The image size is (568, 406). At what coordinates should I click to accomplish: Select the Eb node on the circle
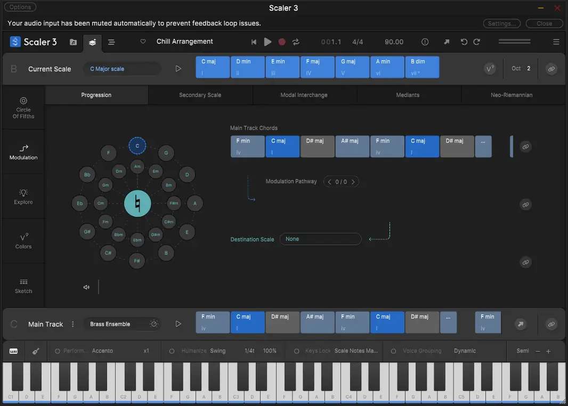80,203
